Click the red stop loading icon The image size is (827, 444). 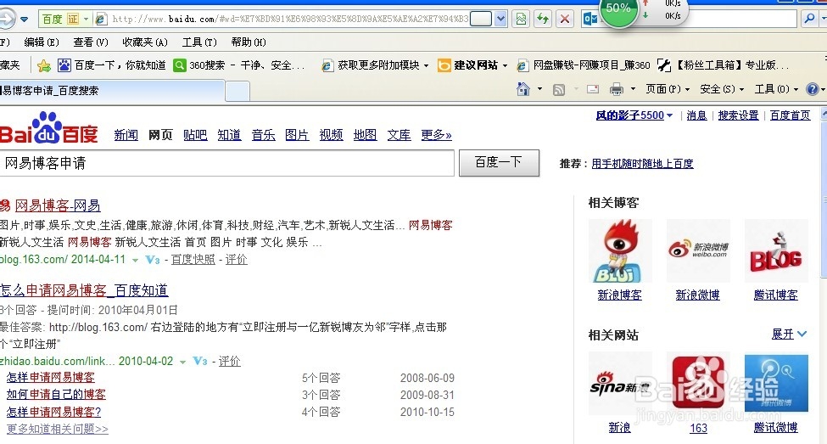coord(565,20)
